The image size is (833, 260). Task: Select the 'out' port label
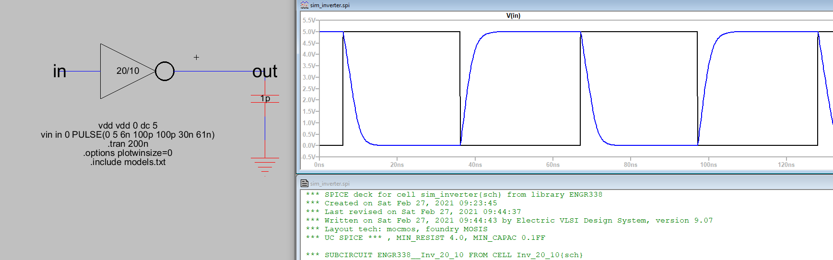pos(265,71)
